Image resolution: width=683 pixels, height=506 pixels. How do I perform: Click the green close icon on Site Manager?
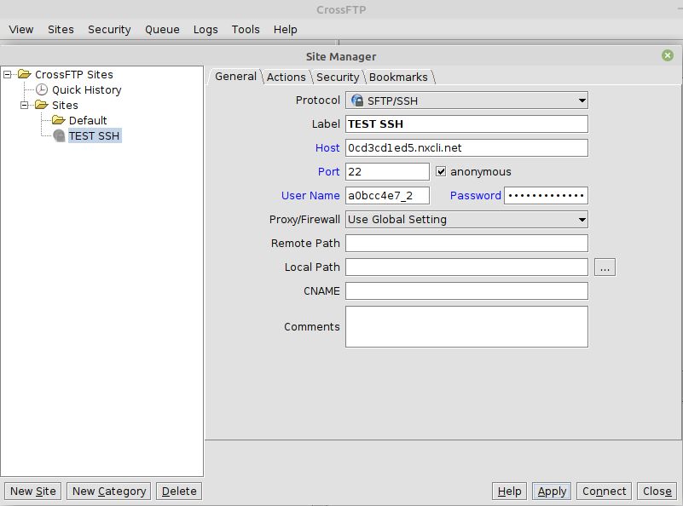pyautogui.click(x=667, y=55)
